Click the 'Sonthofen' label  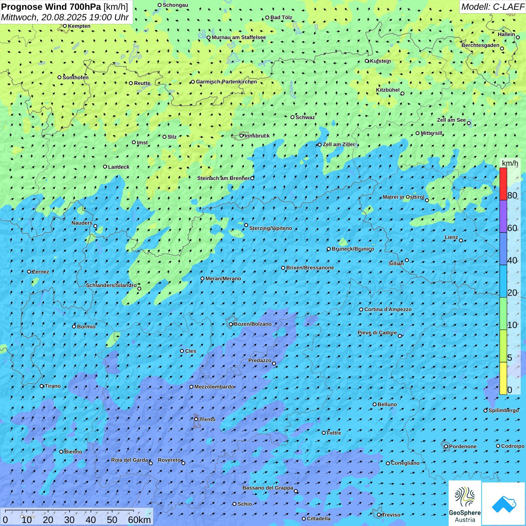point(76,77)
